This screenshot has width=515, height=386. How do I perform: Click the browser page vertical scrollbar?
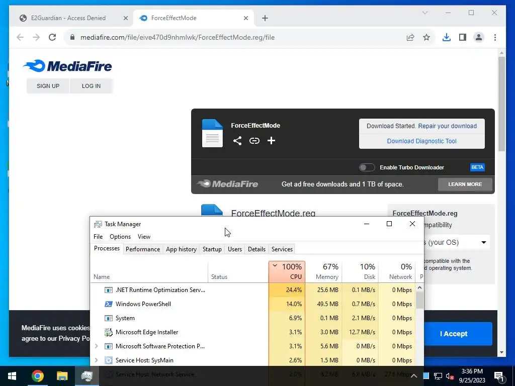pos(501,104)
